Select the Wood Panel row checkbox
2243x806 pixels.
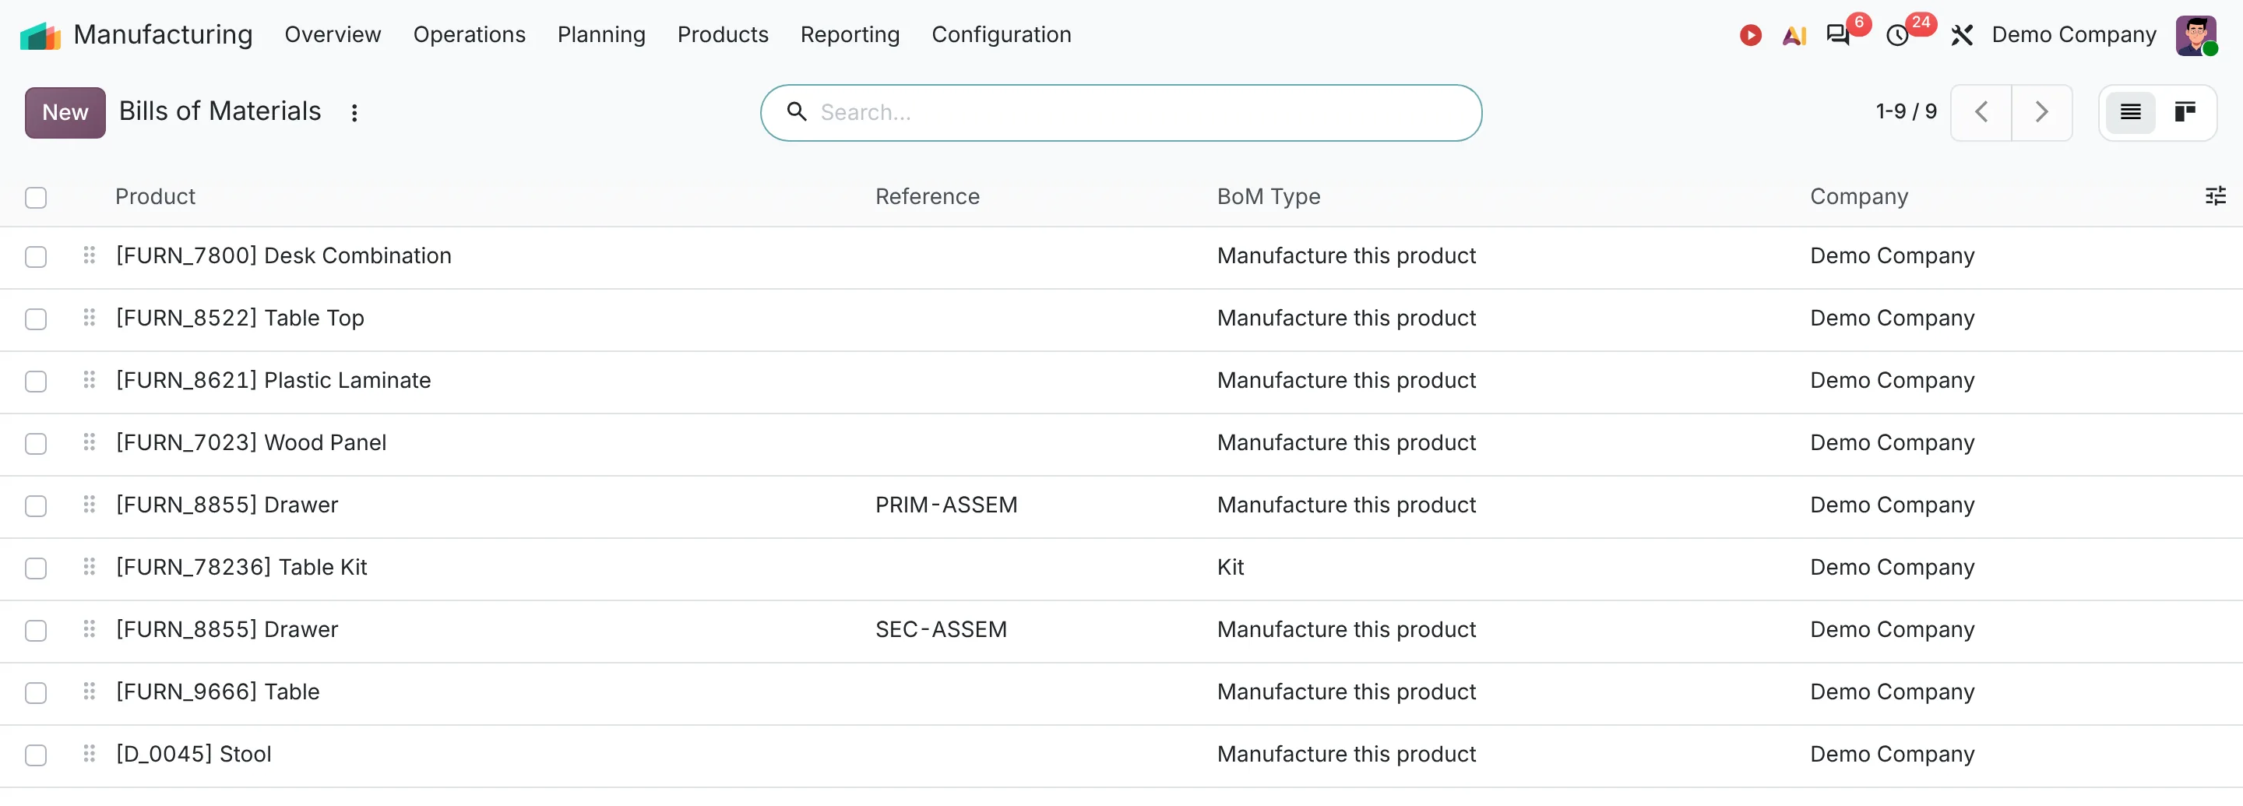tap(36, 444)
